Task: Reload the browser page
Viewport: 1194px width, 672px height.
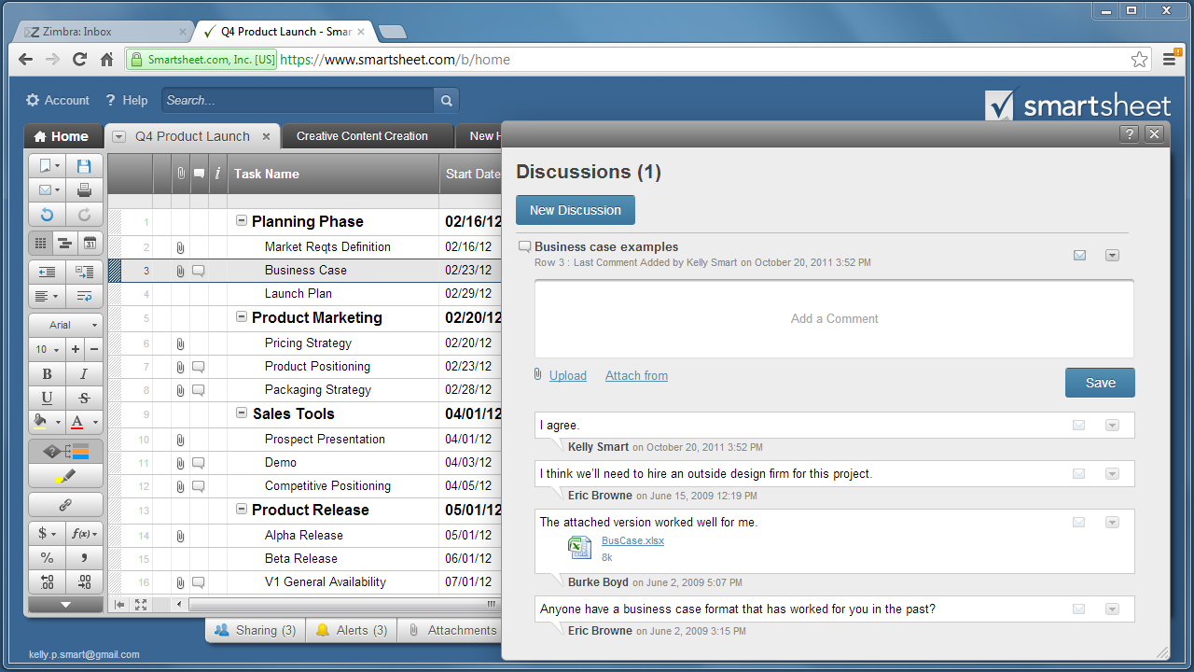Action: point(79,60)
